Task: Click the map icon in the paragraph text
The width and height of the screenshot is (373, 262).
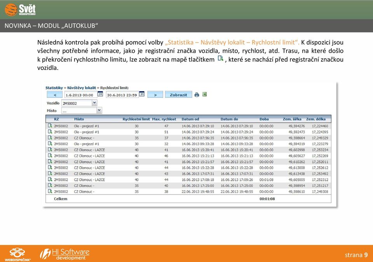Action: click(x=221, y=59)
